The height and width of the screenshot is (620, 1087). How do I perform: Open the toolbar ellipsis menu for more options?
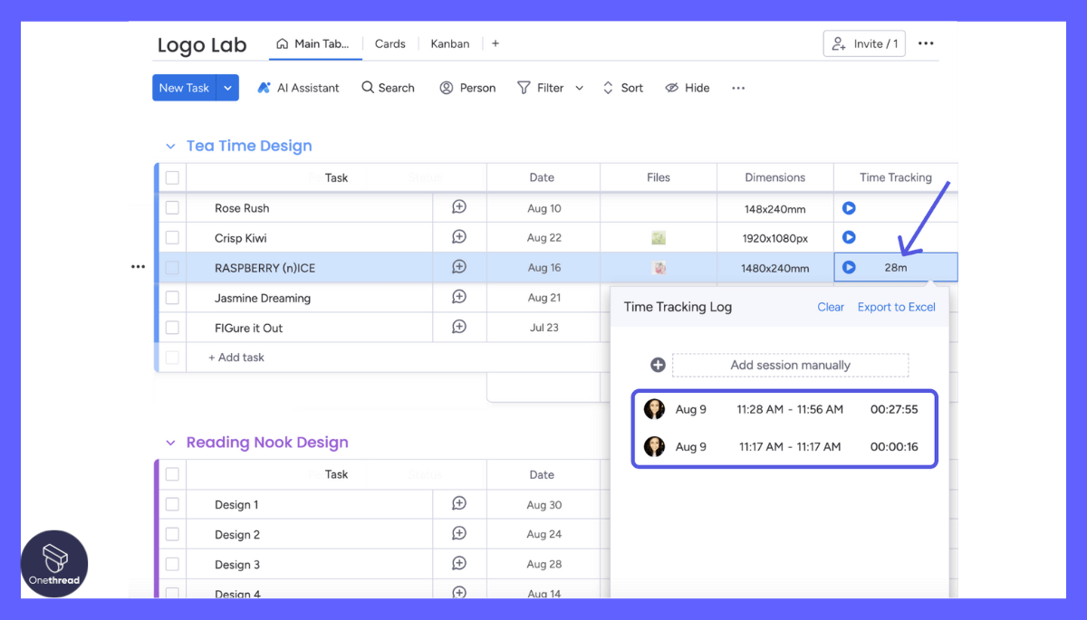point(737,87)
